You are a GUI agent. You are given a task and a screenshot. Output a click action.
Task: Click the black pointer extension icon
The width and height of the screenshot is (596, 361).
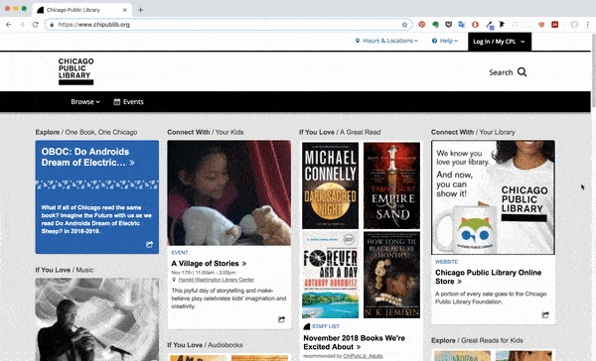[x=502, y=24]
